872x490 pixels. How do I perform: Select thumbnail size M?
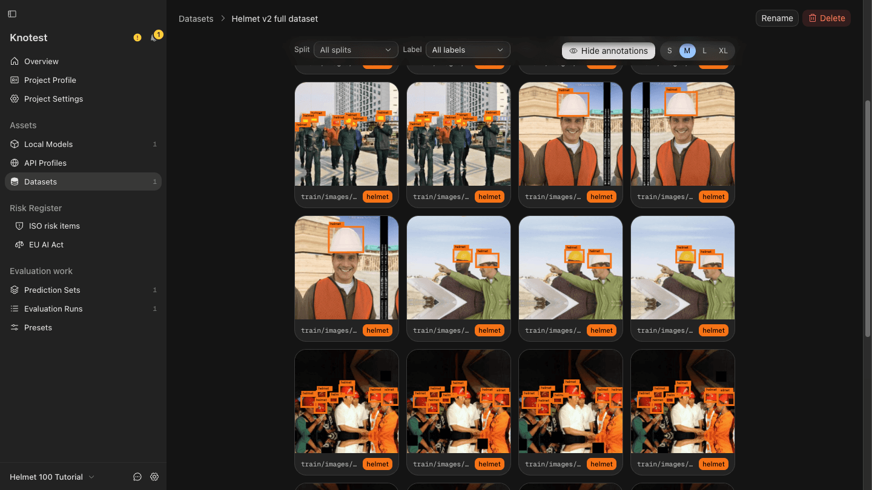[687, 51]
